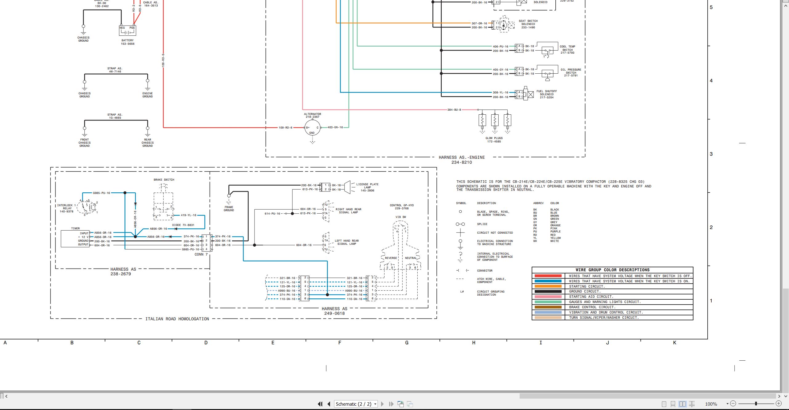Click the STRAP AS. 4M-7146 label

click(x=115, y=70)
